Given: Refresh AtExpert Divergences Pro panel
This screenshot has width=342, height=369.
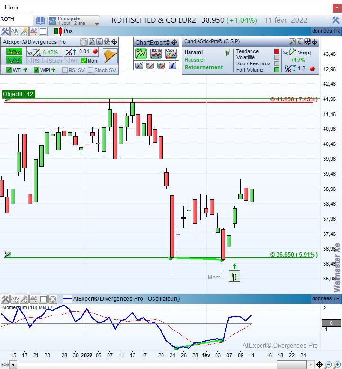Looking at the screenshot, I should coord(83,42).
